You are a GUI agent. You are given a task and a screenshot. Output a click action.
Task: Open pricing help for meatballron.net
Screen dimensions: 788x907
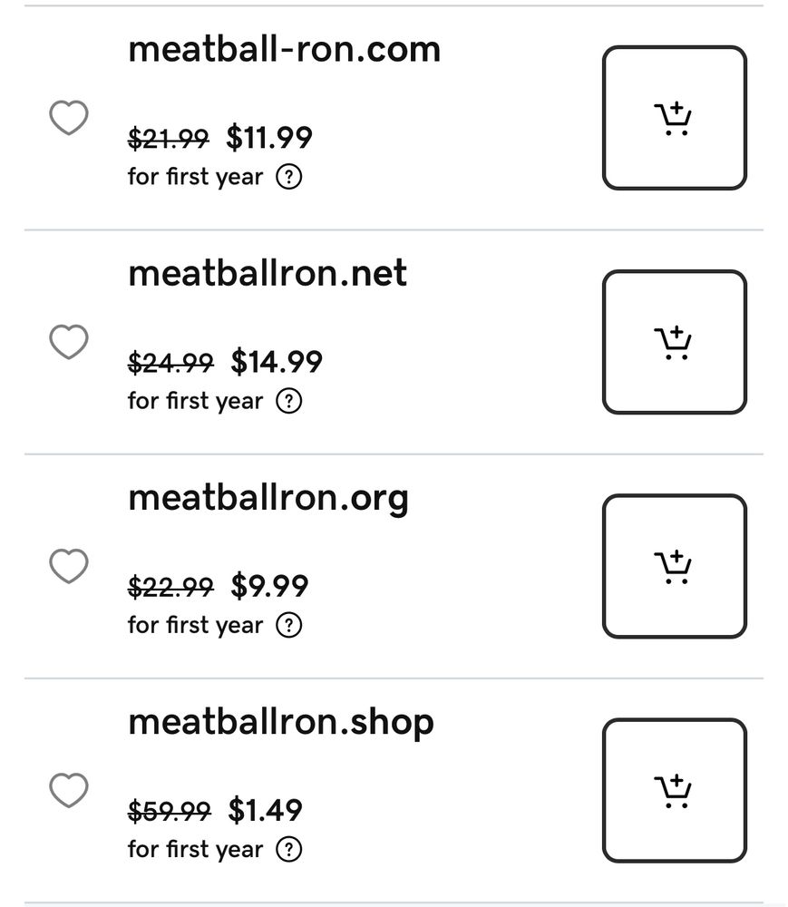tap(289, 401)
